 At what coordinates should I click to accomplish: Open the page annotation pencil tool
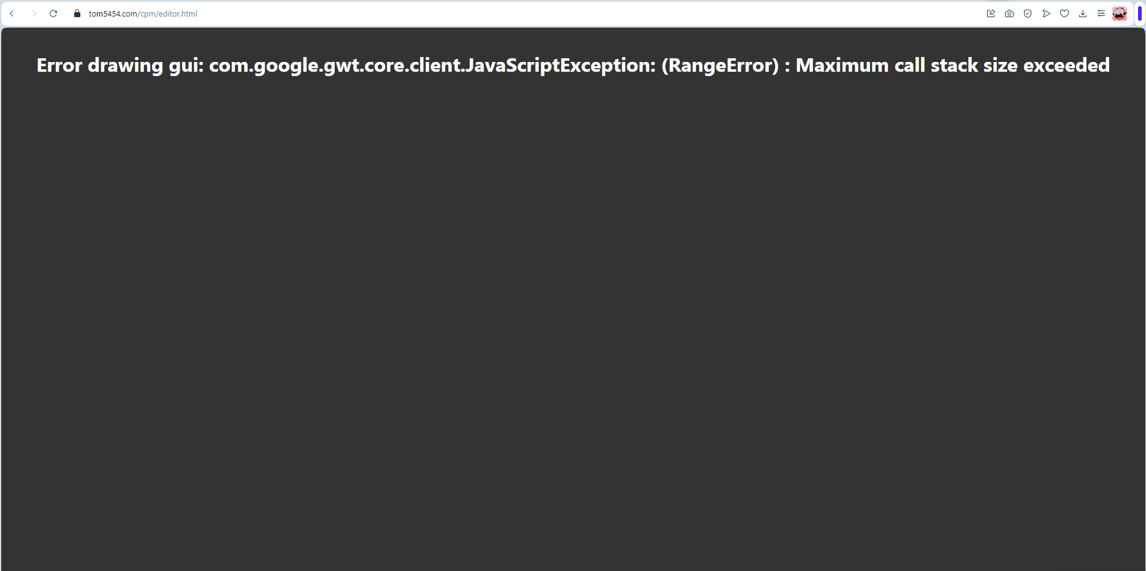click(x=991, y=13)
